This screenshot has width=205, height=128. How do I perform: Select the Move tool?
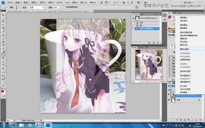3,15
